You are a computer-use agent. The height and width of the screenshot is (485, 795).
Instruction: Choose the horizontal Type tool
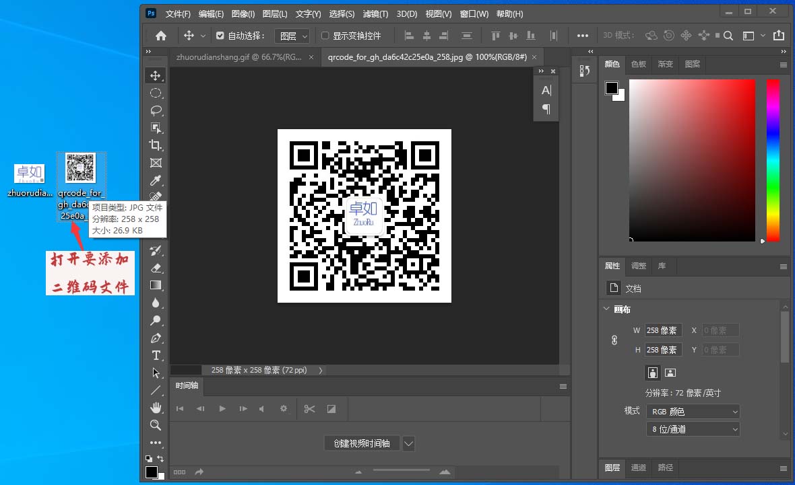click(156, 355)
